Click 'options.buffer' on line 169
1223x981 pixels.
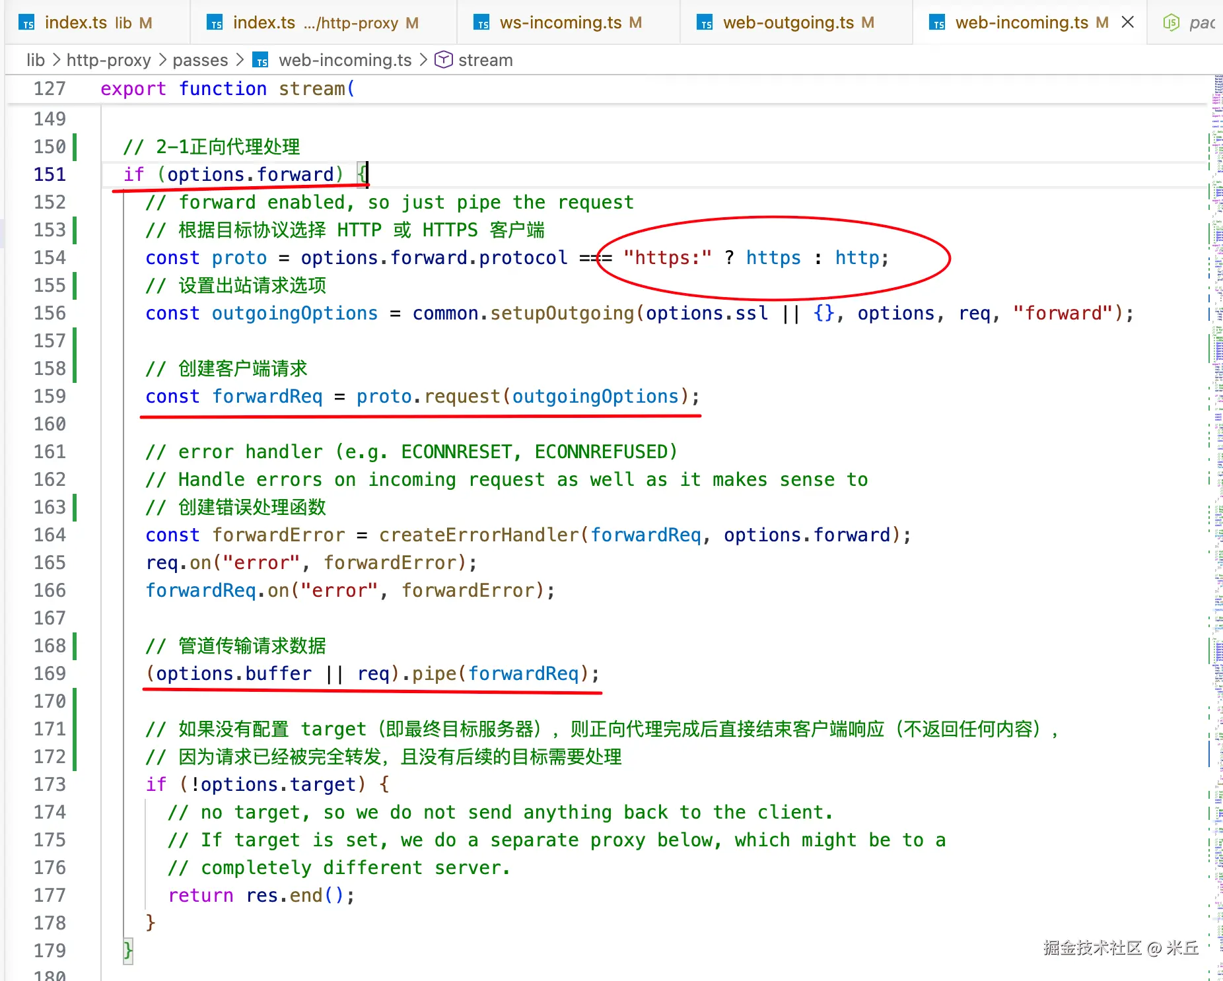click(x=234, y=673)
